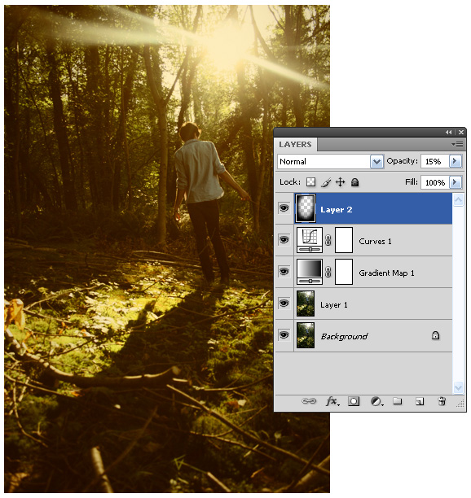Create a new layer group folder
Viewport: 471px width, 498px height.
(x=397, y=401)
